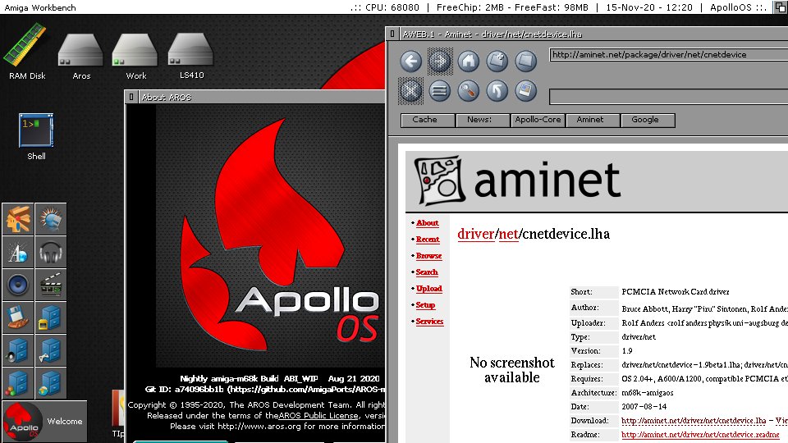Add the page to the AWeb hotlist
The image size is (788, 443).
[x=497, y=62]
